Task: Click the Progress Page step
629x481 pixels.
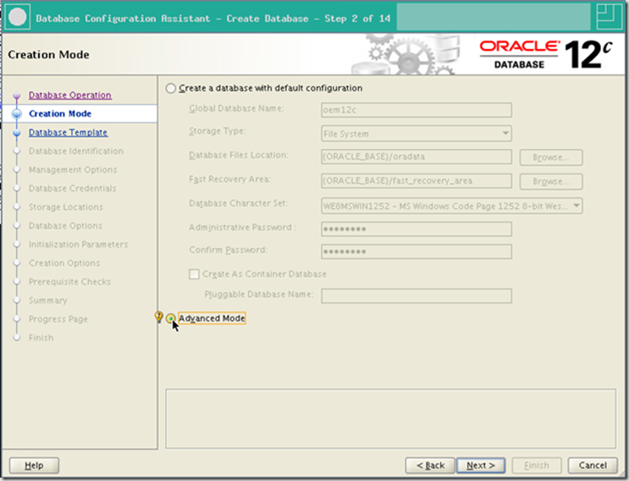Action: [x=58, y=319]
